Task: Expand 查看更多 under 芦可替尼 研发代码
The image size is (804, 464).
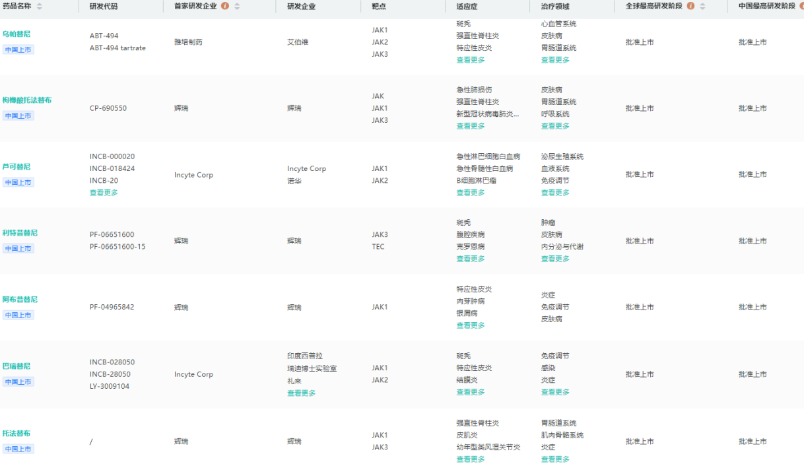Action: pos(104,193)
